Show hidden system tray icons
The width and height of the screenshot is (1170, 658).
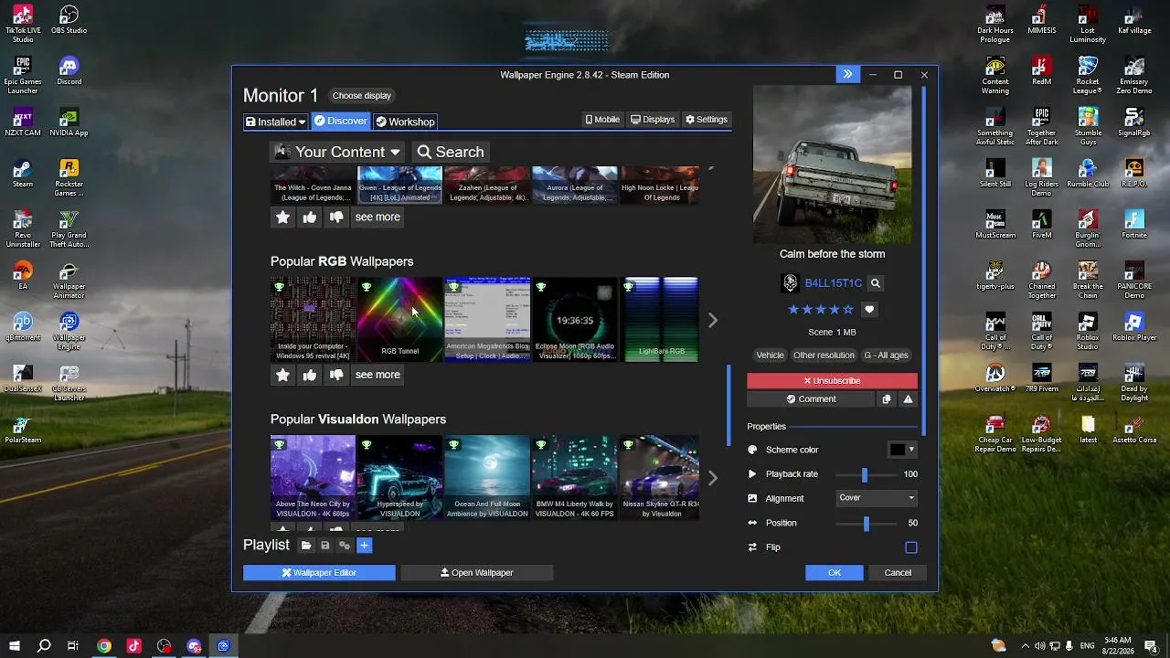coord(1025,646)
